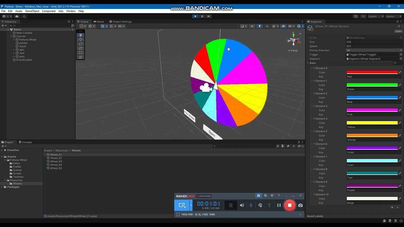Toggle Scene audio mute button
Image resolution: width=404 pixels, height=227 pixels.
coord(267,26)
